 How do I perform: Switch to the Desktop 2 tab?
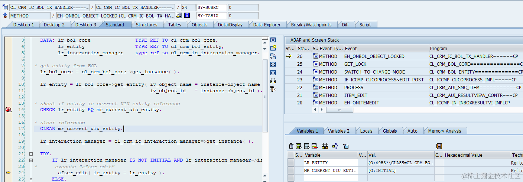click(54, 25)
